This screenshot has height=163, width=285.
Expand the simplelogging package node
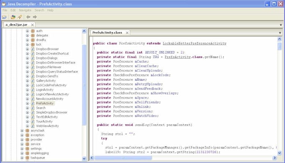[22, 153]
